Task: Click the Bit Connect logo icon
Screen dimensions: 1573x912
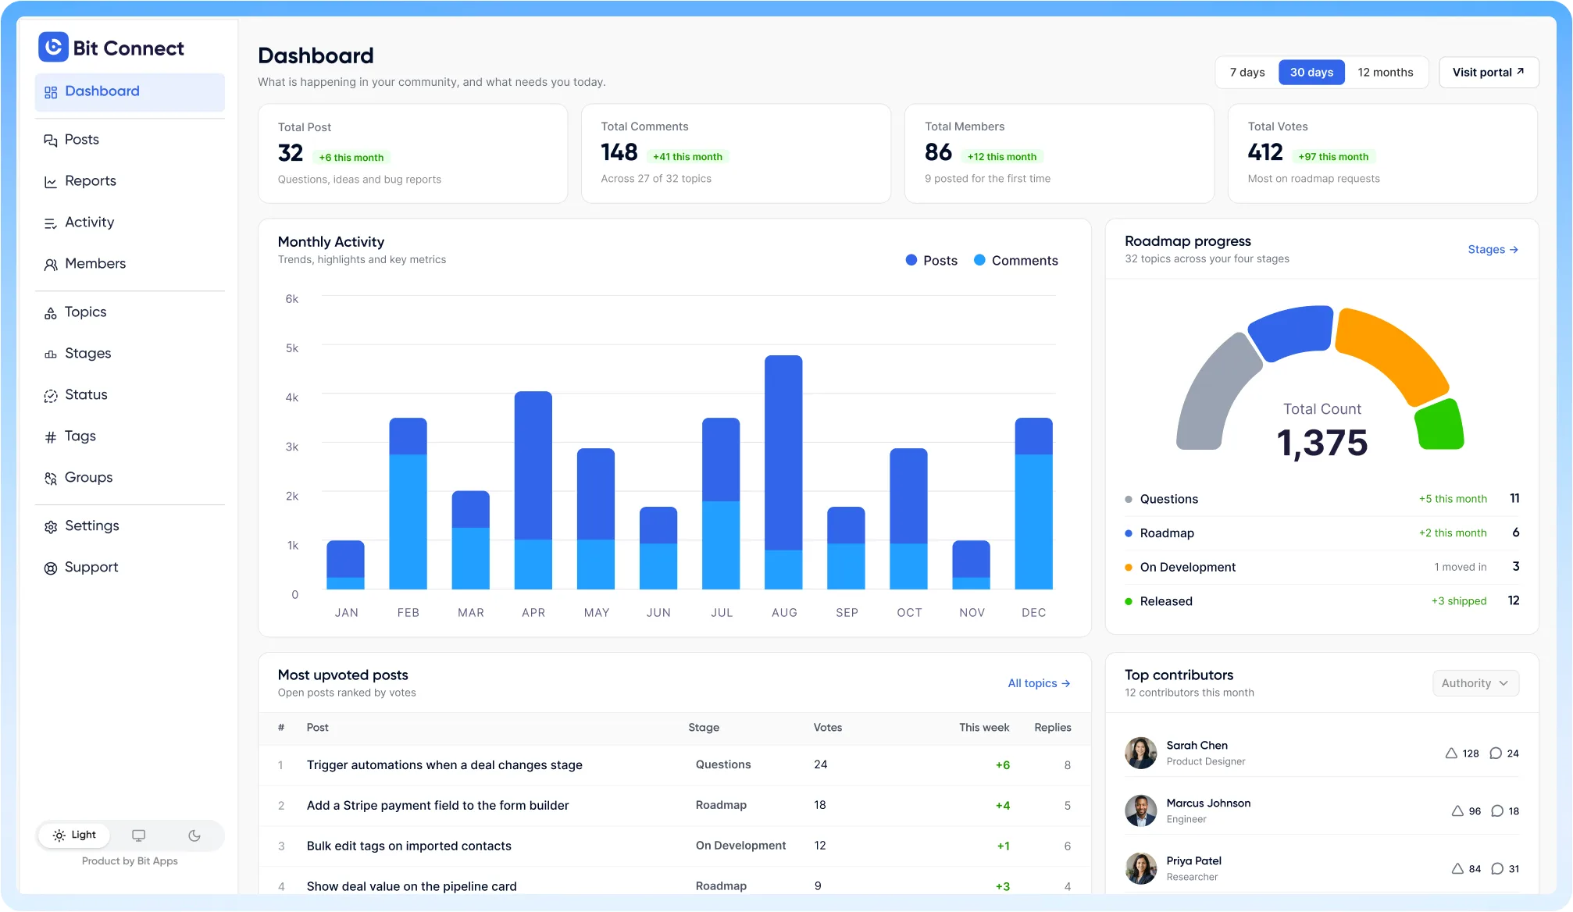Action: (53, 48)
